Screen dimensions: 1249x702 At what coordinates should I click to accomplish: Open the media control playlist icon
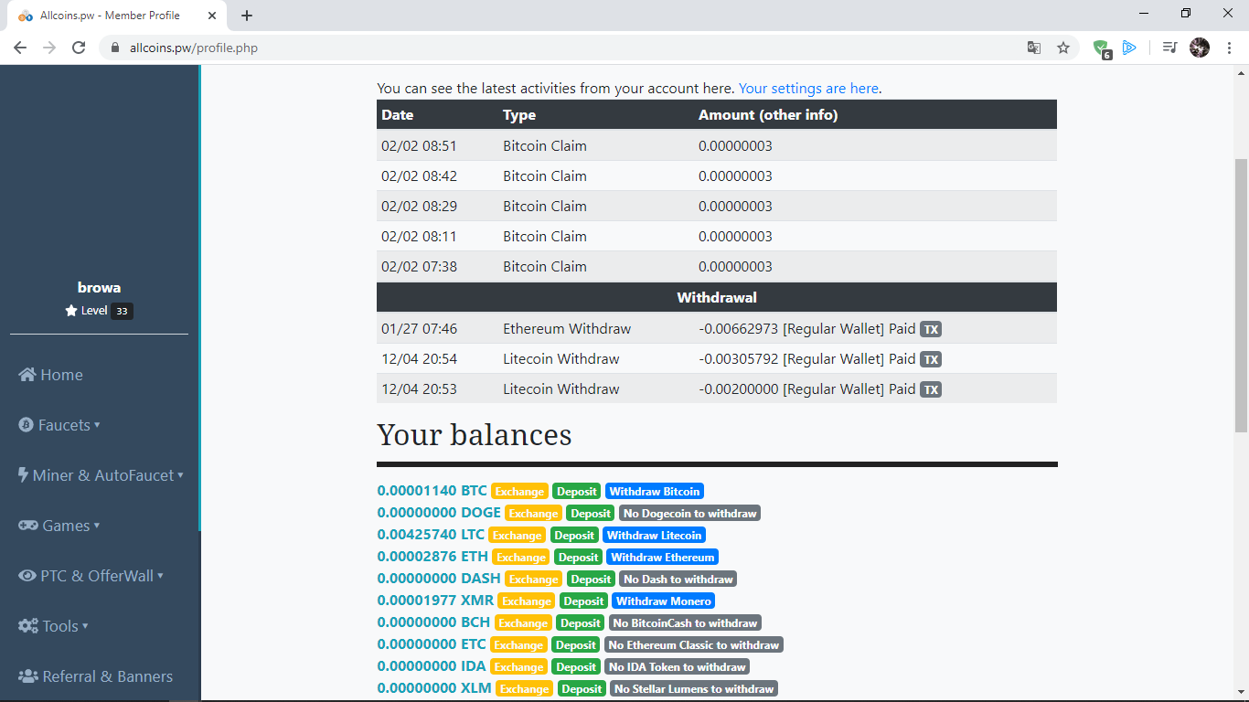click(x=1169, y=48)
